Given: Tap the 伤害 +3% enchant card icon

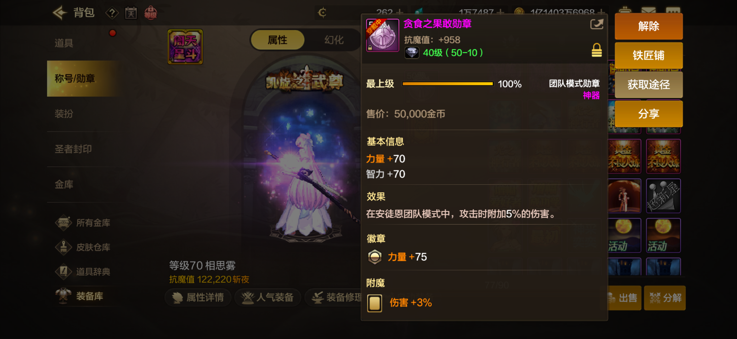Looking at the screenshot, I should pyautogui.click(x=374, y=303).
